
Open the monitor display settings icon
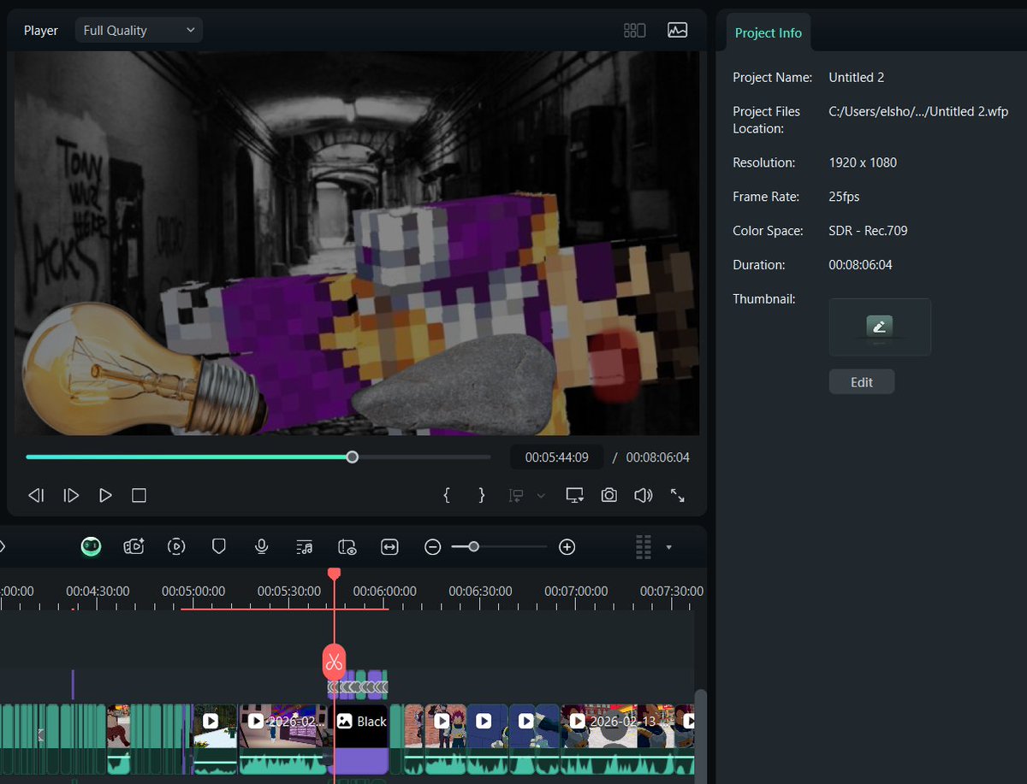[574, 495]
